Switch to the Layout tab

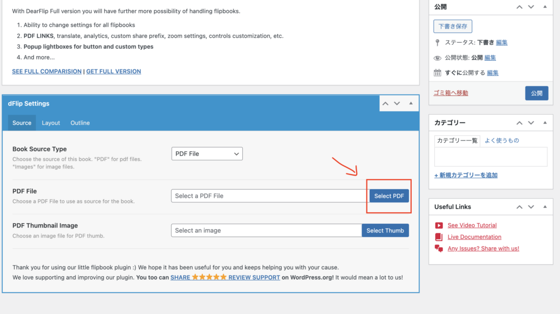(x=51, y=123)
